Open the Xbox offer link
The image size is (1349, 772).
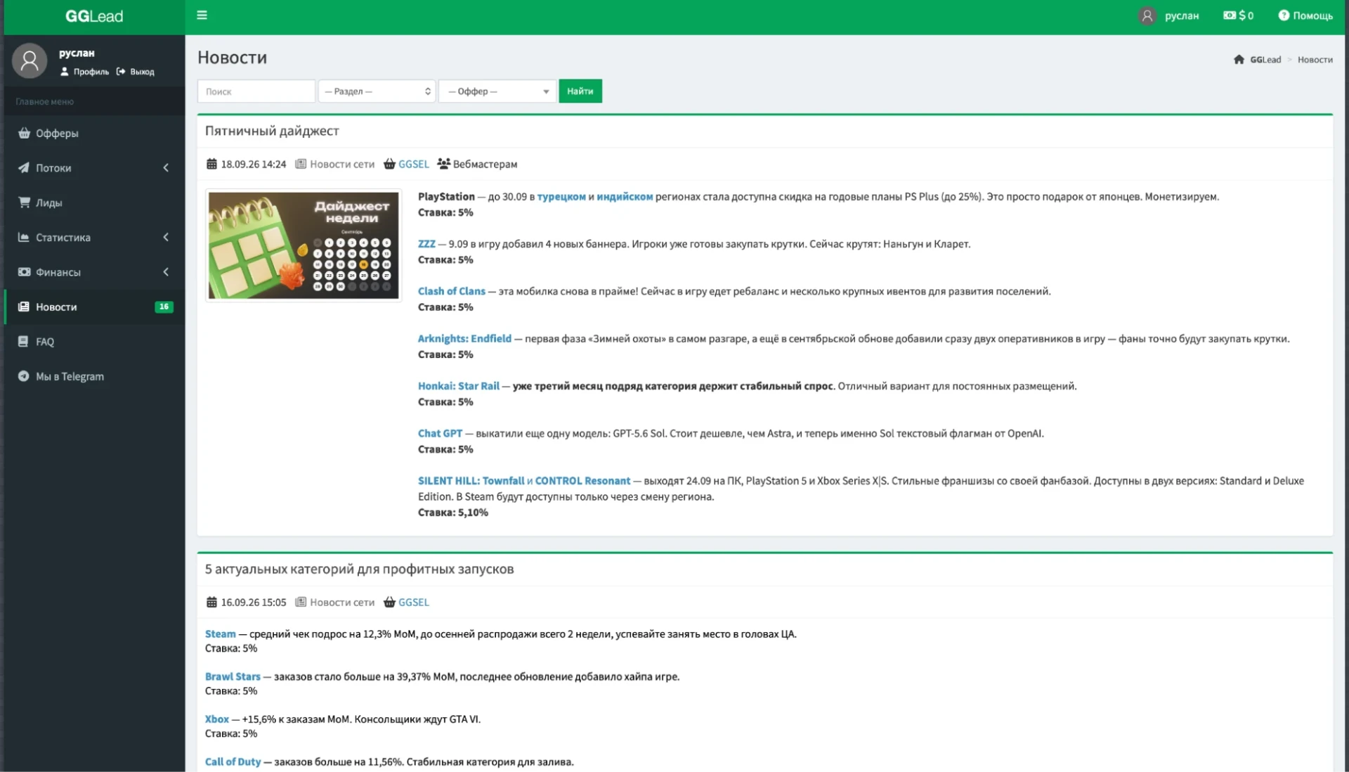point(217,719)
